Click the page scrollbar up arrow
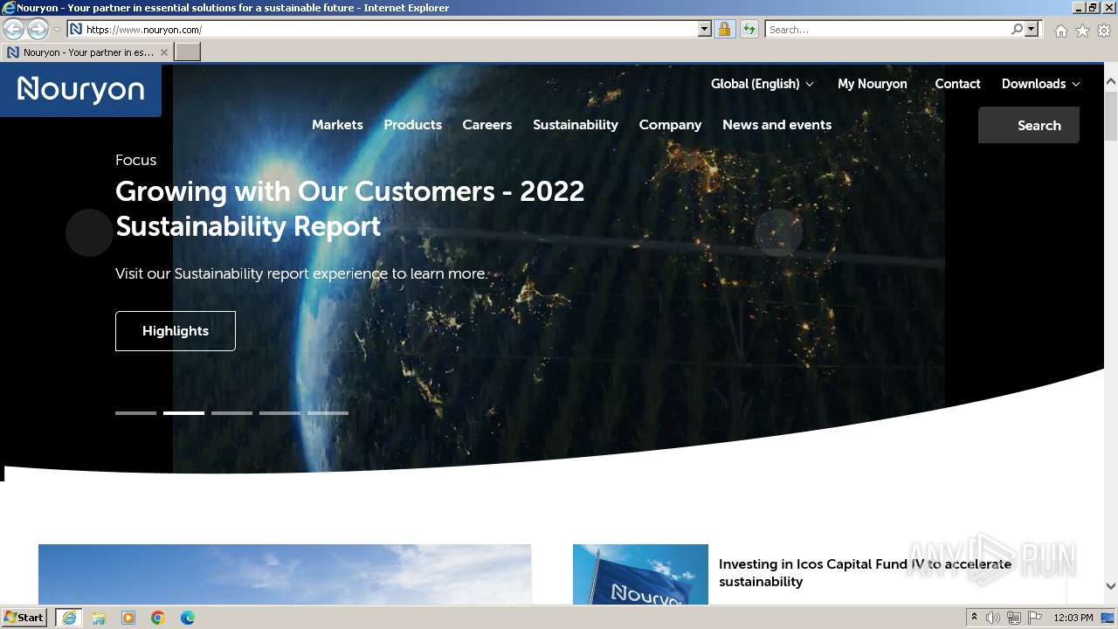This screenshot has height=629, width=1118. 1111,82
